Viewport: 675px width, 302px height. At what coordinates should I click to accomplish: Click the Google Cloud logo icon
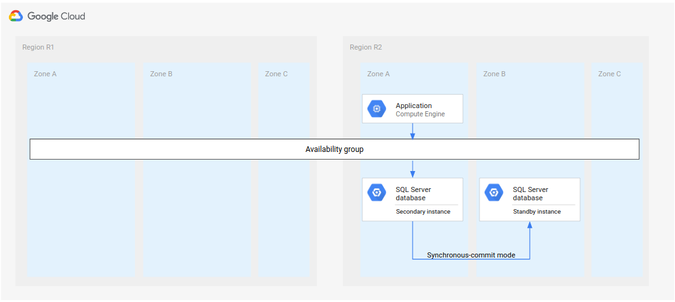(17, 16)
